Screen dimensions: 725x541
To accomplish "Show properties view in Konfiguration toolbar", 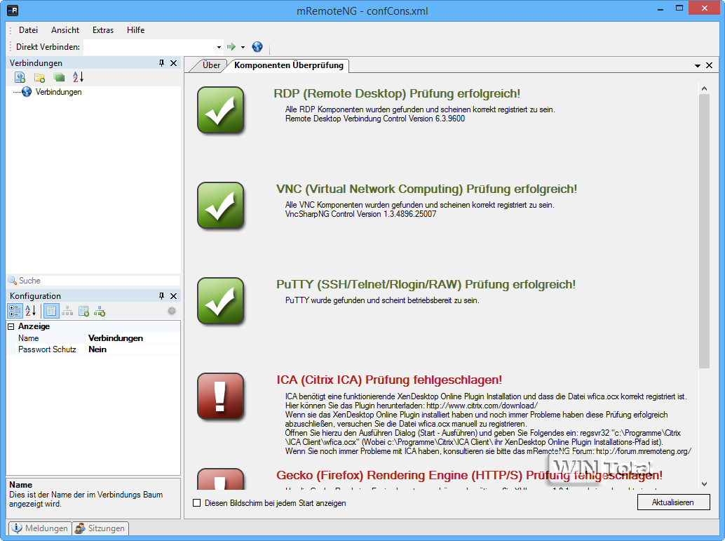I will tap(51, 311).
